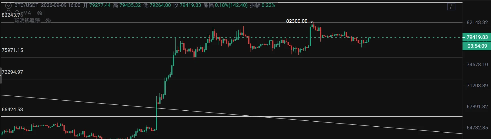Collapse the BTC/USDT legend chevron
The image size is (491, 139).
pos(8,5)
